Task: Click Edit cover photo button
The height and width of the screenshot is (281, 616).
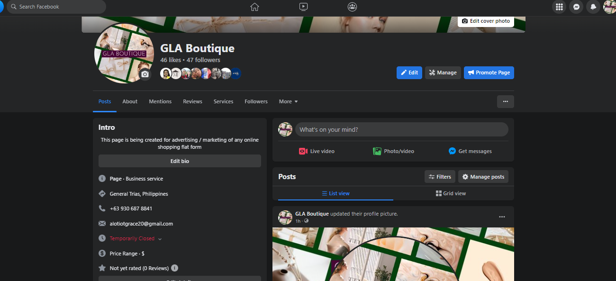Action: 486,21
